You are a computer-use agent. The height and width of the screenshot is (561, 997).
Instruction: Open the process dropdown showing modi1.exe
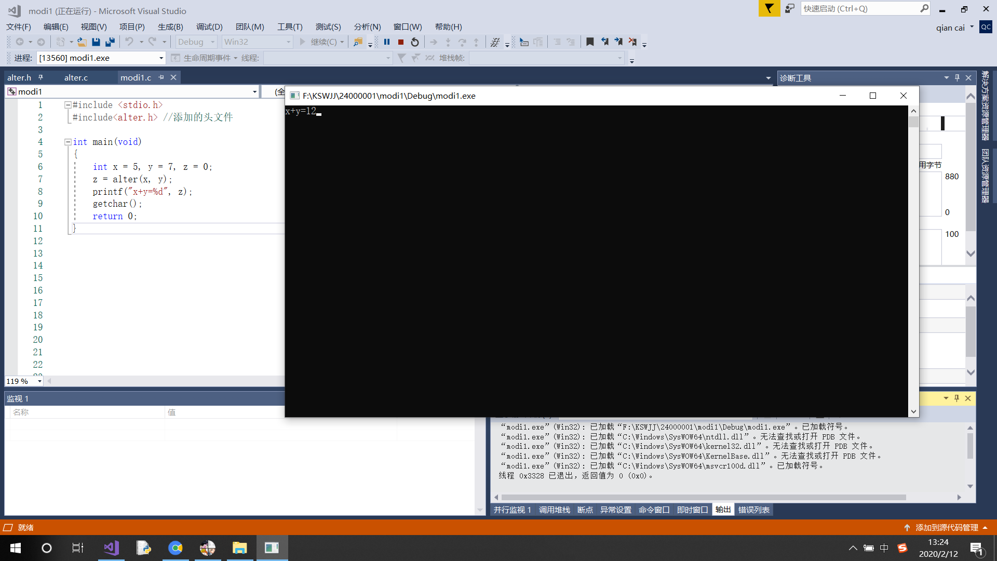click(x=161, y=58)
